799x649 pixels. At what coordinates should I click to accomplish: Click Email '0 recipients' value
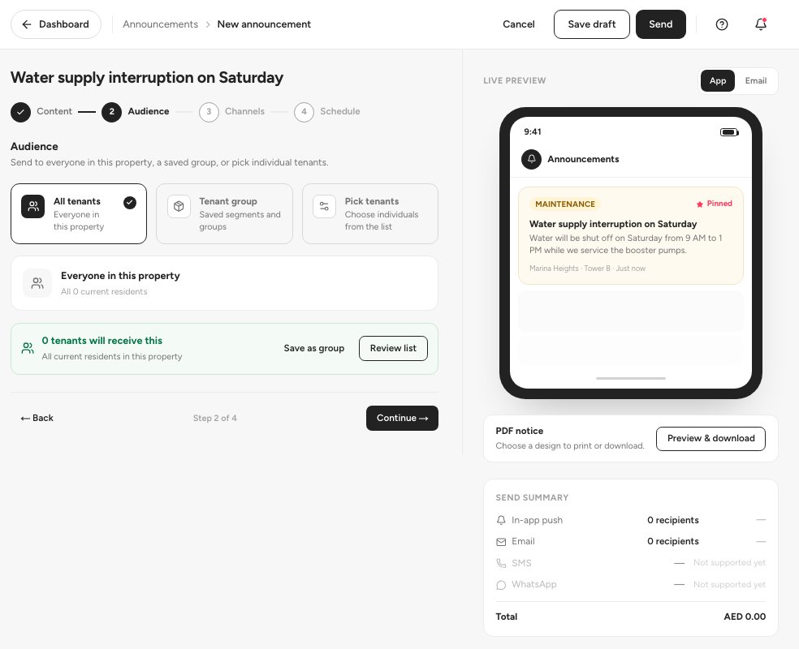click(672, 541)
